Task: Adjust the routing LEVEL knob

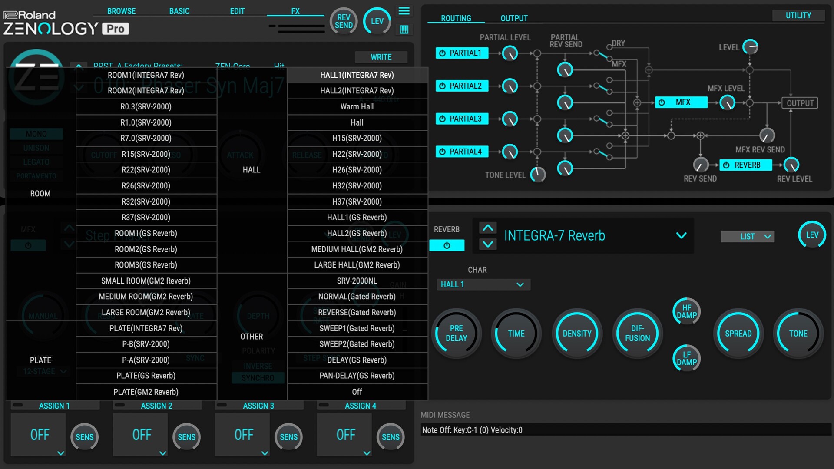Action: coord(750,46)
